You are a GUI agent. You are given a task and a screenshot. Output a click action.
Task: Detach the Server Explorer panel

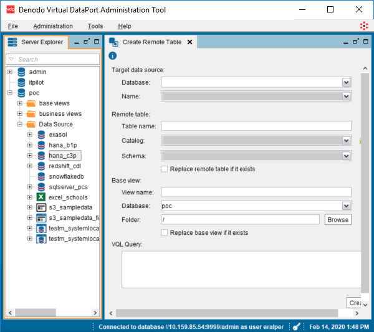pyautogui.click(x=87, y=42)
